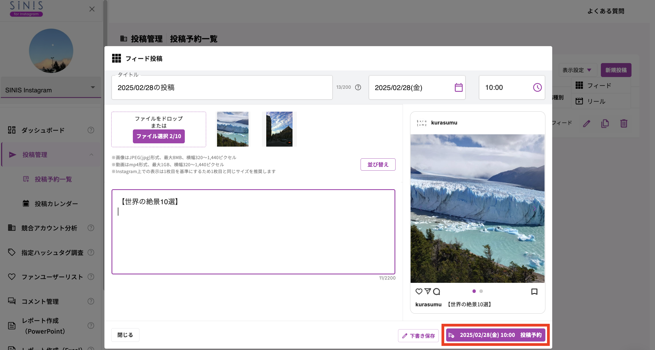Screen dimensions: 655x350
Task: Open the 表示設定 dropdown
Action: point(577,70)
